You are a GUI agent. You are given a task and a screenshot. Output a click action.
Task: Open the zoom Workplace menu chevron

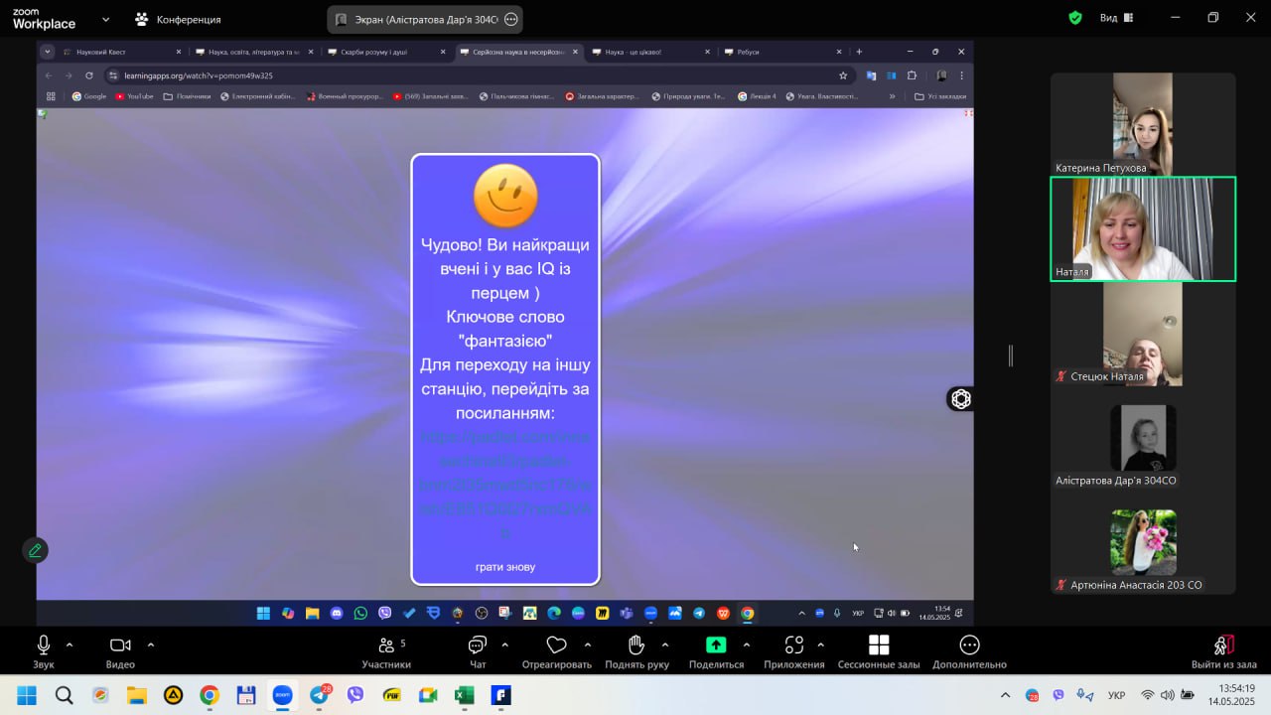coord(106,19)
